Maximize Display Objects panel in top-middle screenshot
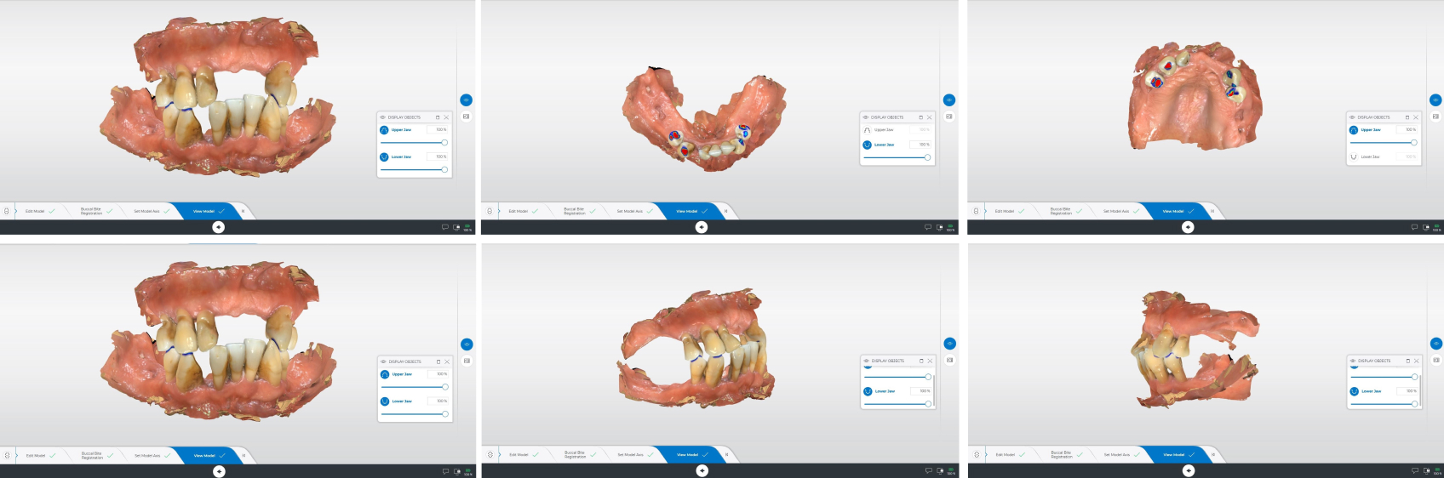 (920, 117)
